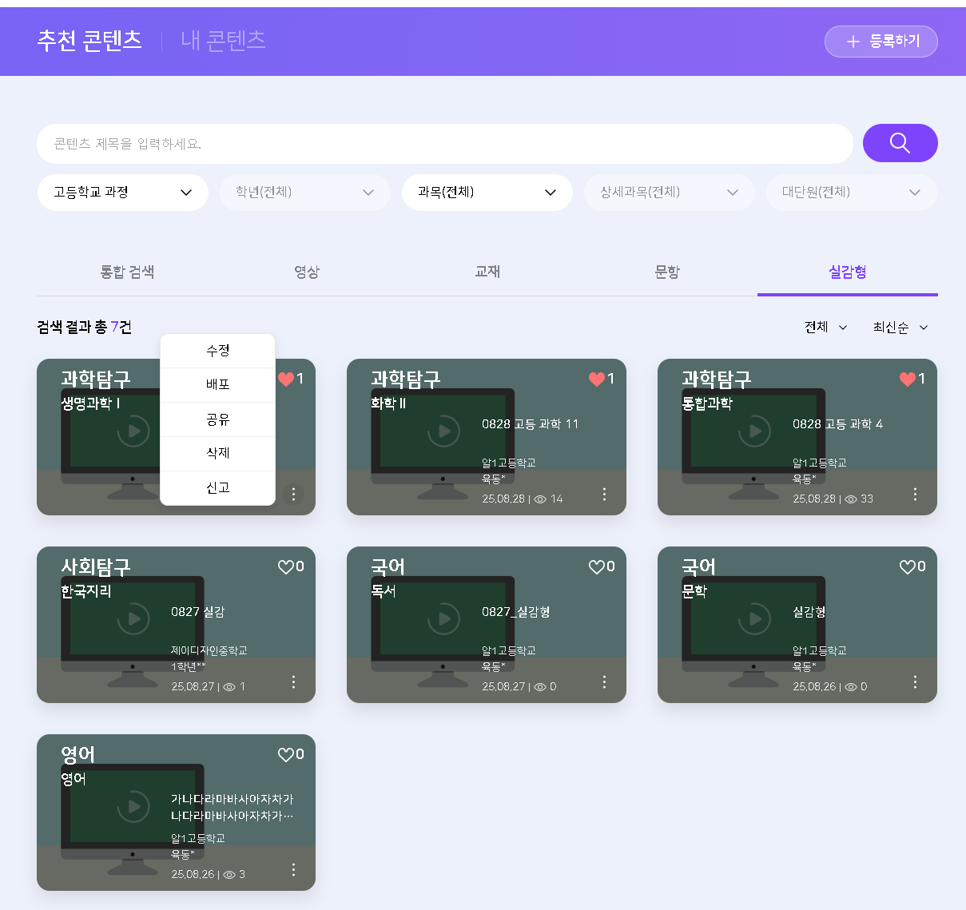Open more options on 0828 고등 과학 11 card
966x910 pixels.
(x=604, y=495)
